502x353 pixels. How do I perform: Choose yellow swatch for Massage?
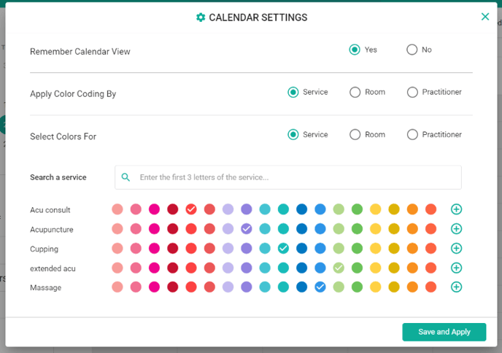coord(376,287)
